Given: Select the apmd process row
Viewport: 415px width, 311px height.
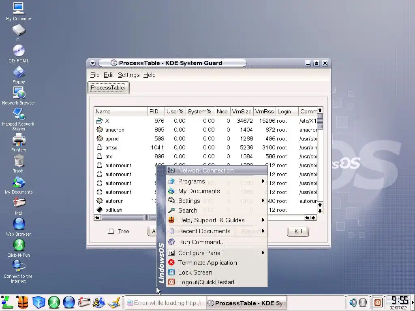Looking at the screenshot, I should (x=205, y=139).
